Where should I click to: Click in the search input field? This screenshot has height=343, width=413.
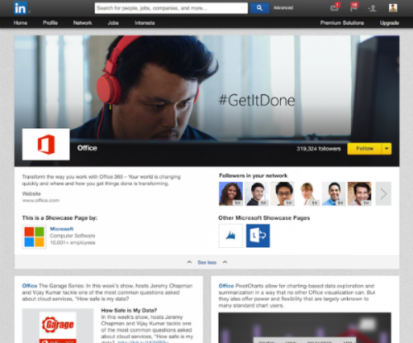pyautogui.click(x=171, y=8)
